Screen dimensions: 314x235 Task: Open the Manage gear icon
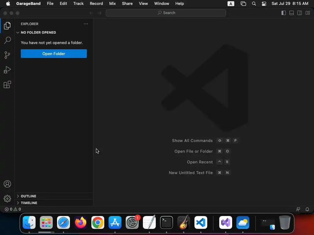[7, 198]
